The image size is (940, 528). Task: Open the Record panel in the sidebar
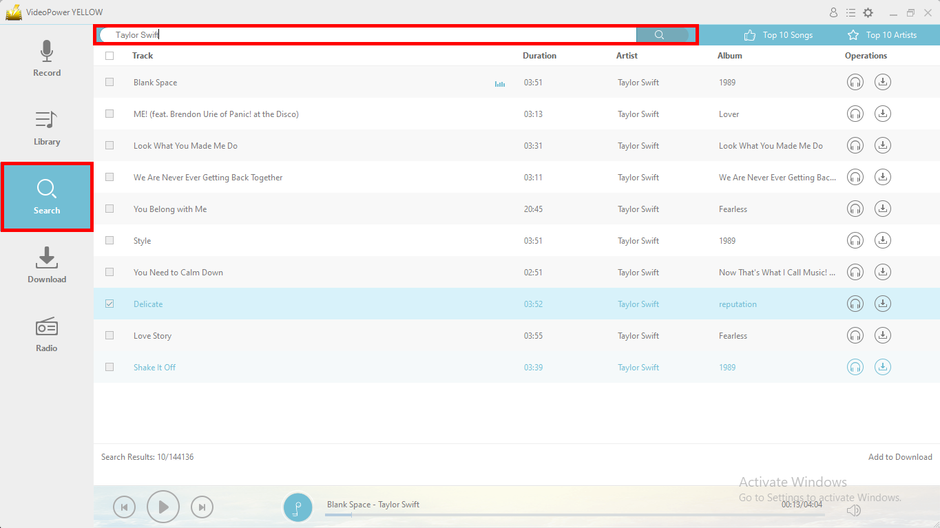pyautogui.click(x=46, y=59)
